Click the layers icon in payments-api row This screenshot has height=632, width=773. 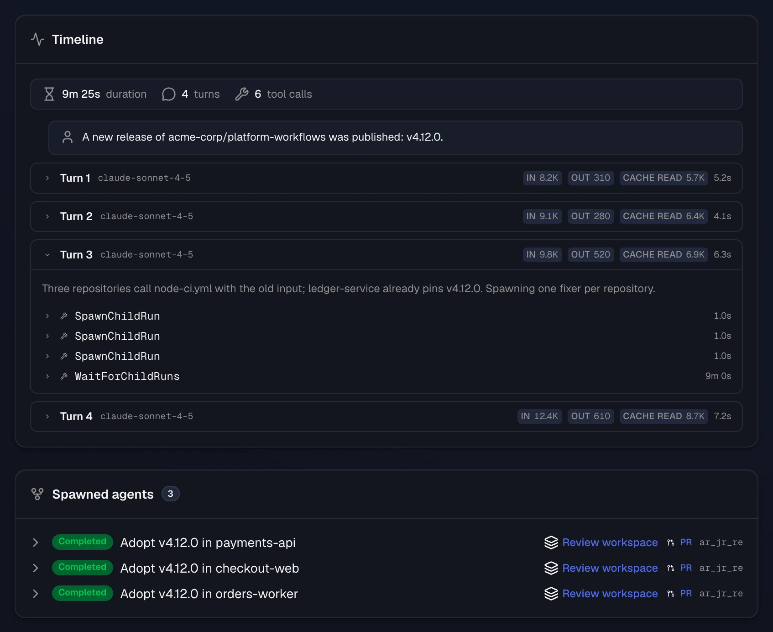[551, 542]
